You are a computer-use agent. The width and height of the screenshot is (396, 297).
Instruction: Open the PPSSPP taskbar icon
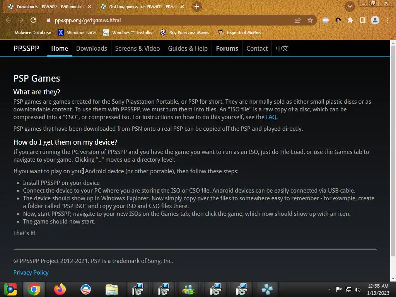pos(267,289)
